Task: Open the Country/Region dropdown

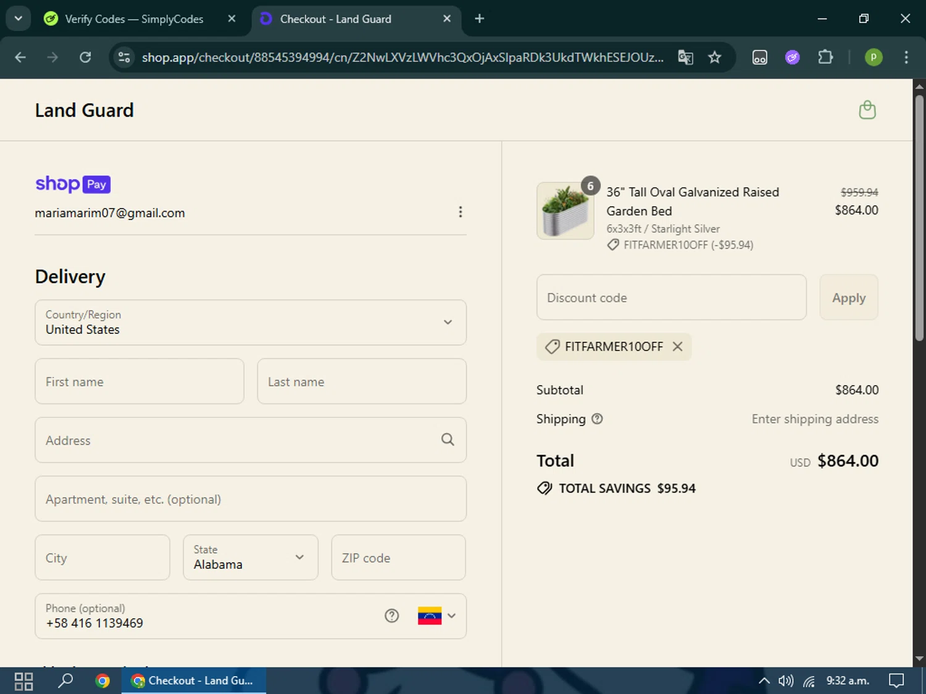Action: [x=251, y=323]
